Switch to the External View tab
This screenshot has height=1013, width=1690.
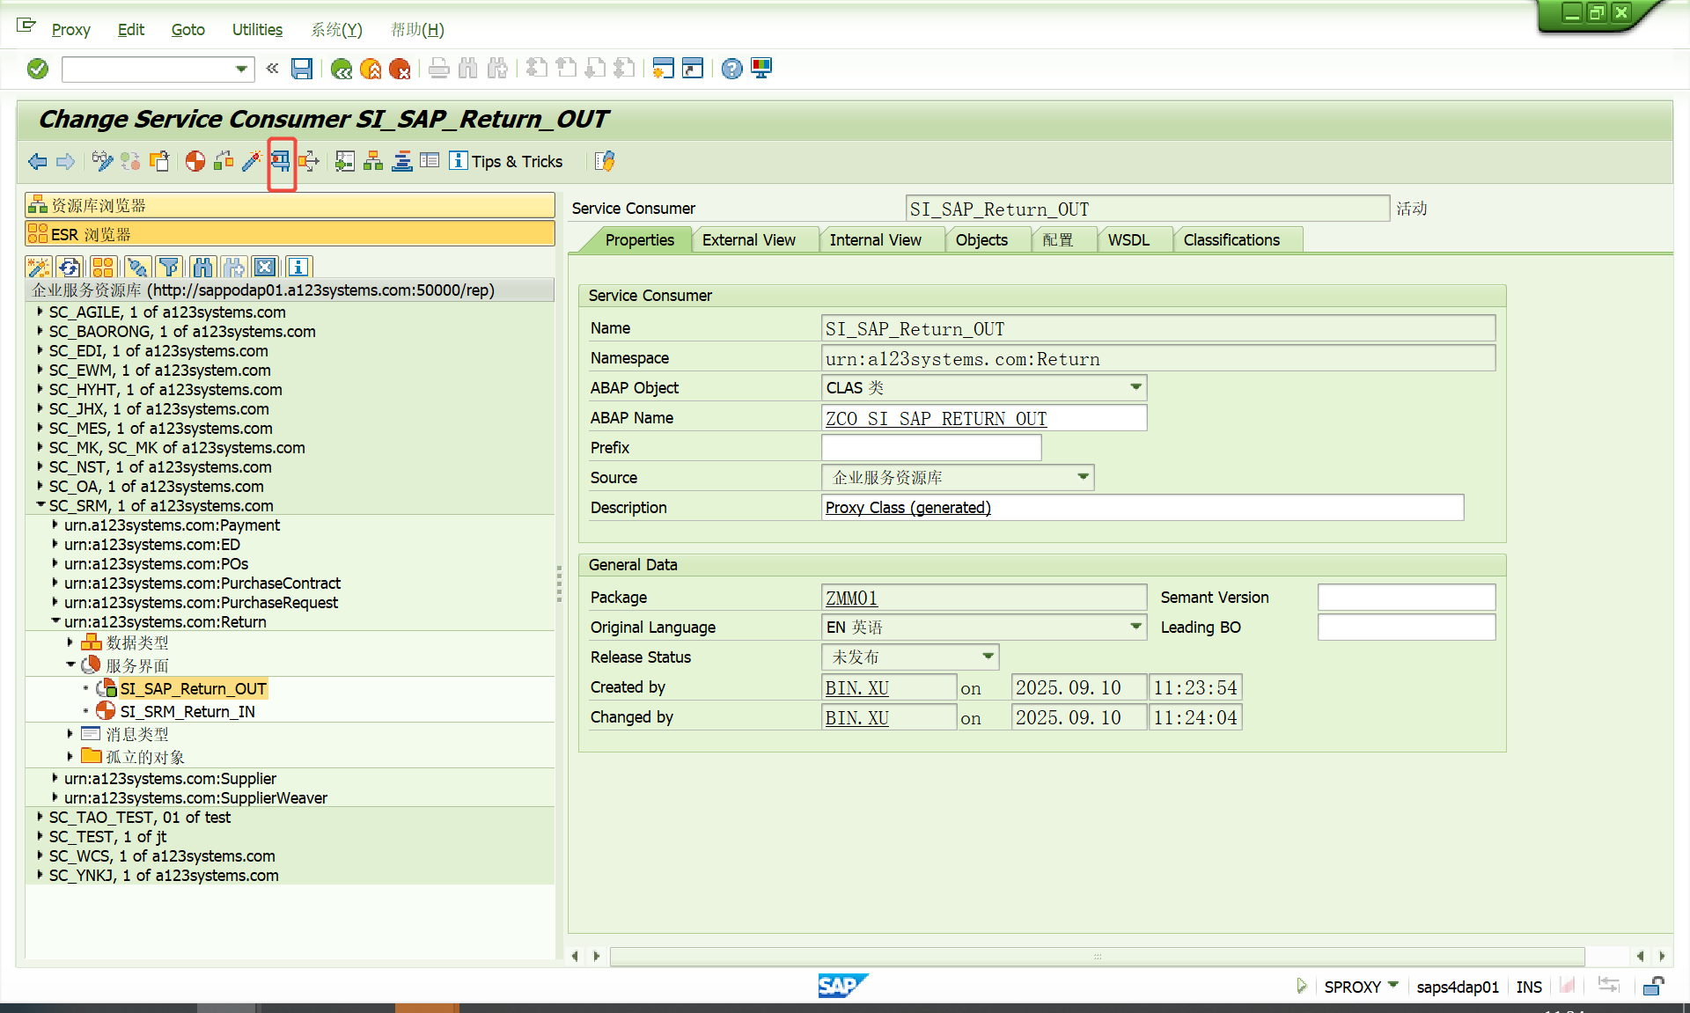pyautogui.click(x=748, y=240)
